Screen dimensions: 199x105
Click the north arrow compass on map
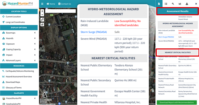[x=44, y=94]
